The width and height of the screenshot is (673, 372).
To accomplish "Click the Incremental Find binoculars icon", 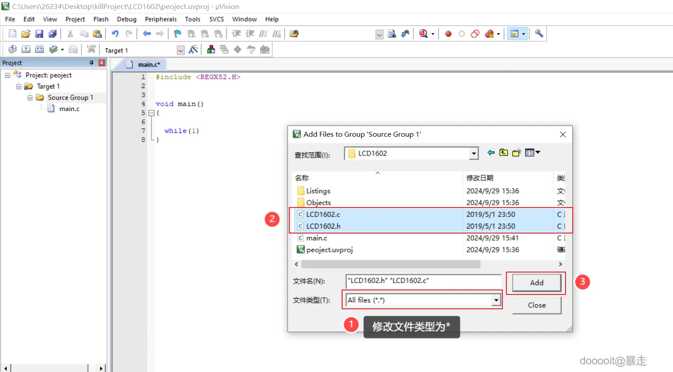I will pos(405,34).
